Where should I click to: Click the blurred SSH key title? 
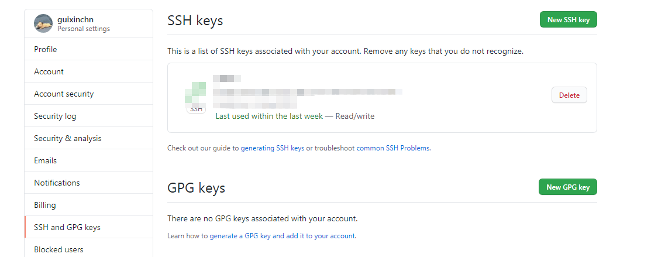click(x=227, y=78)
